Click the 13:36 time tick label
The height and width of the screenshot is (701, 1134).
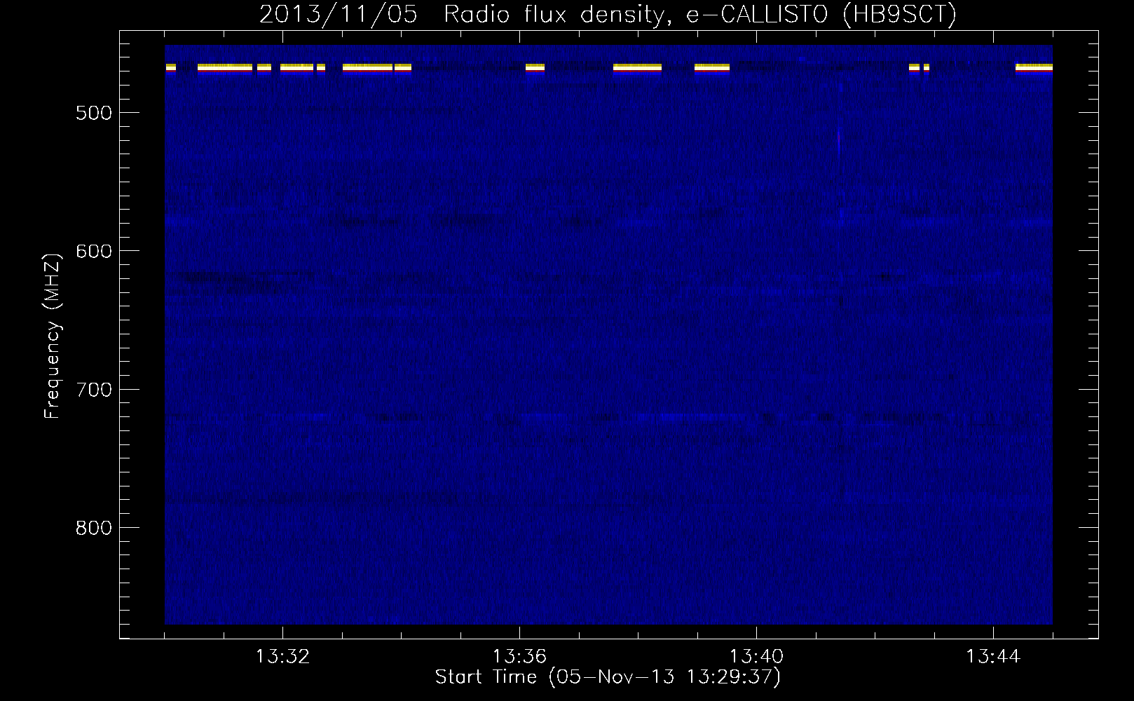click(x=519, y=657)
